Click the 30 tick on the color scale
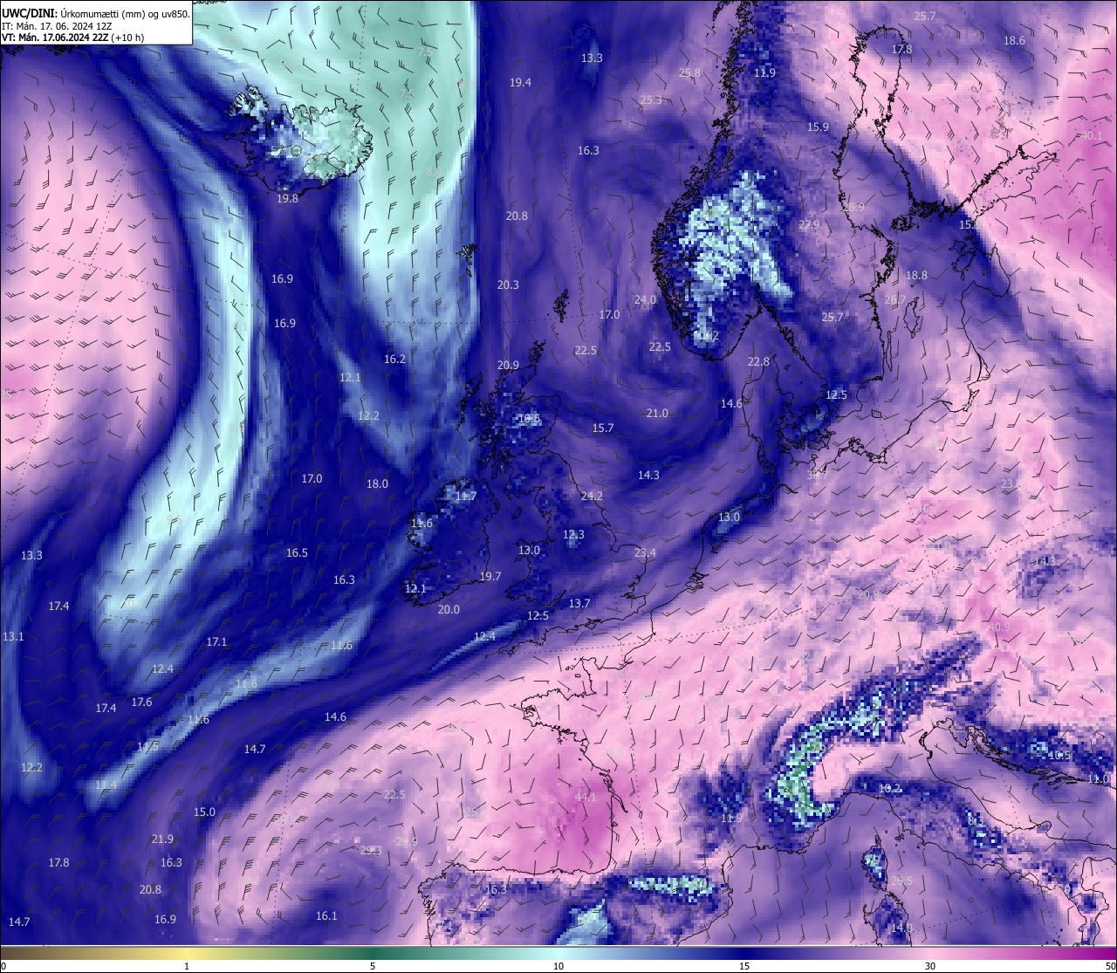 (930, 966)
